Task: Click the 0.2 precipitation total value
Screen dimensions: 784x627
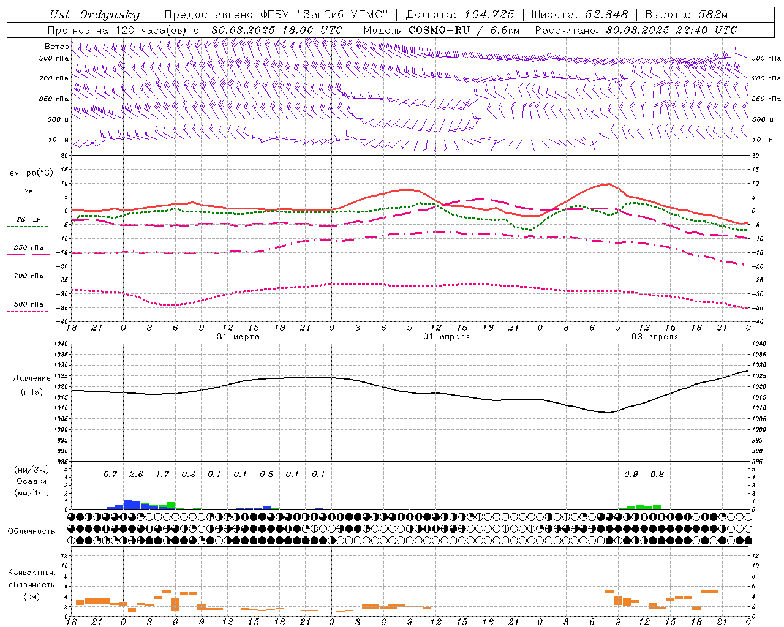Action: (189, 475)
